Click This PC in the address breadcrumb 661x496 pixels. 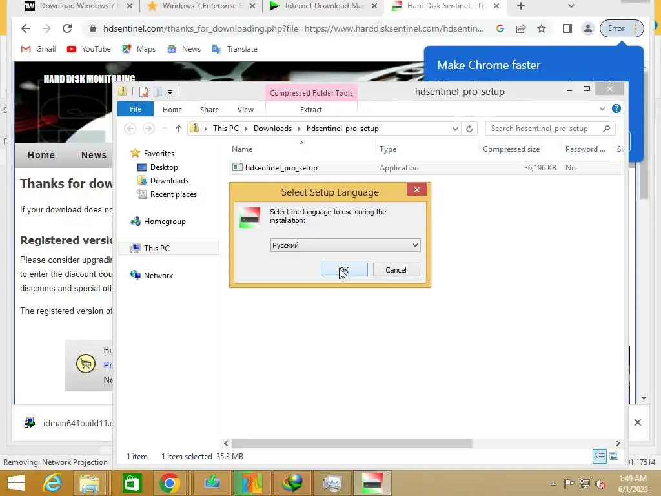225,129
